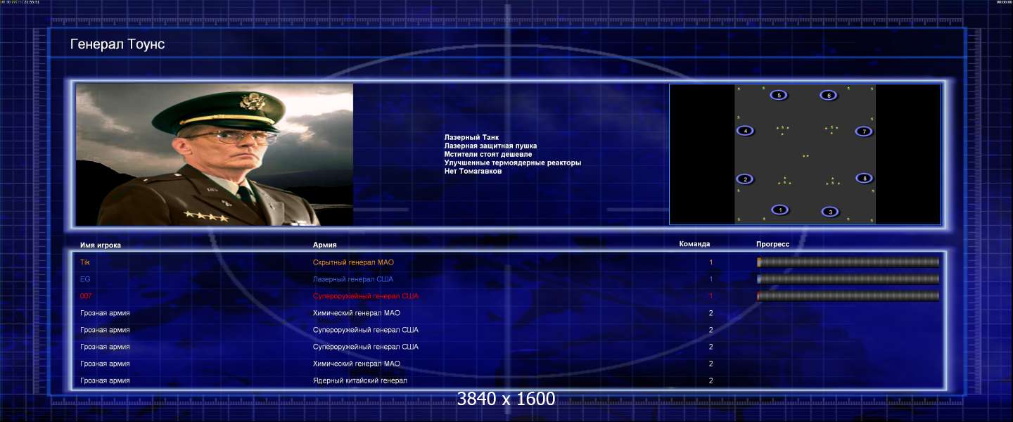Click start position 7 on the minimap
Screen dimensions: 1013x422
[x=864, y=132]
